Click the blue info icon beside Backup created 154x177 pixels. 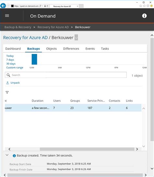click(x=14, y=156)
